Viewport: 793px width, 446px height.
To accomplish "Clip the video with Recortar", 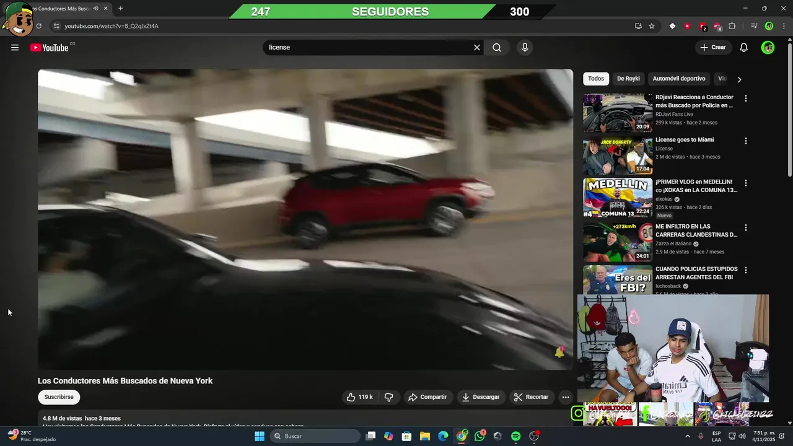I will click(532, 397).
